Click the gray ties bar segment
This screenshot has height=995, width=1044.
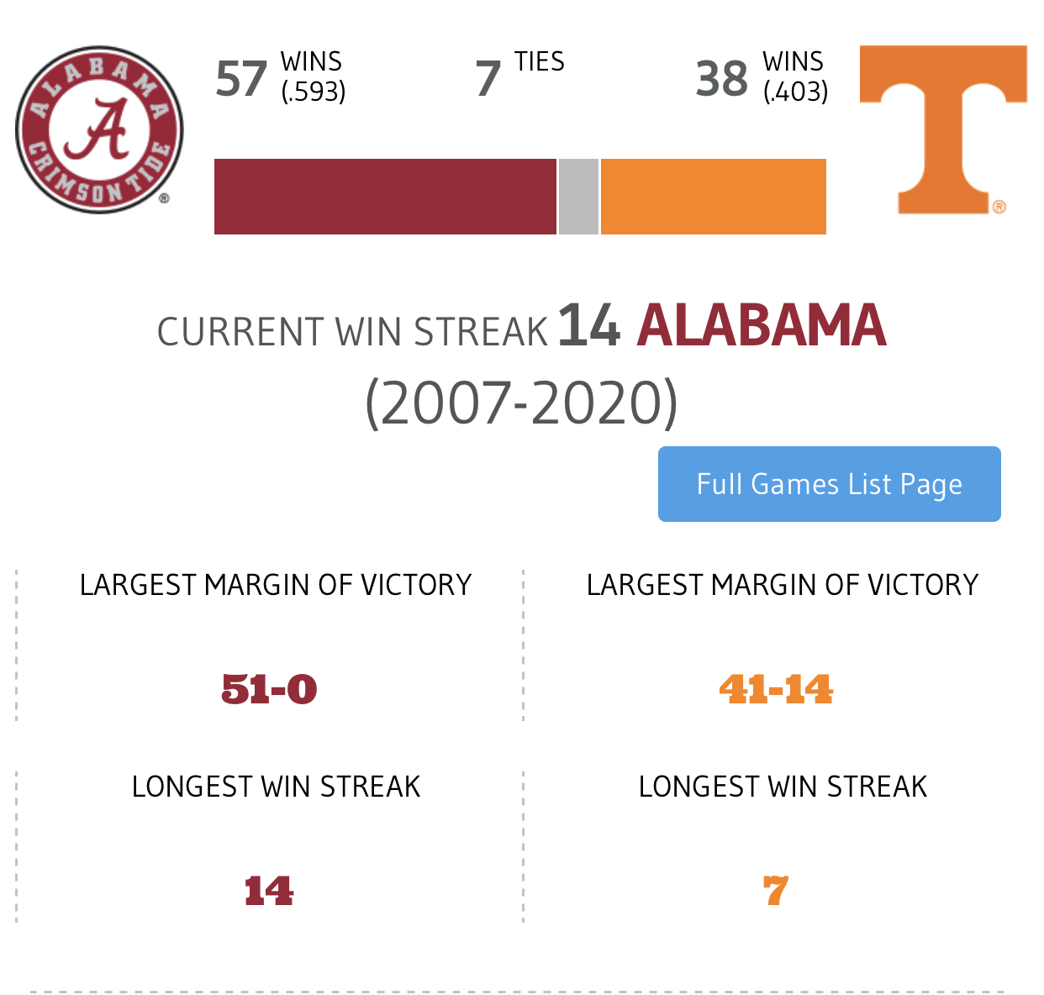578,197
